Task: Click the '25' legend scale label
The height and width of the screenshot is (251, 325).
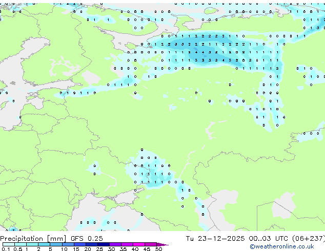Action: [99, 249]
